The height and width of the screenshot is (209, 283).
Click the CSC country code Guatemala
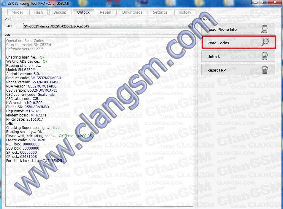tap(46, 94)
